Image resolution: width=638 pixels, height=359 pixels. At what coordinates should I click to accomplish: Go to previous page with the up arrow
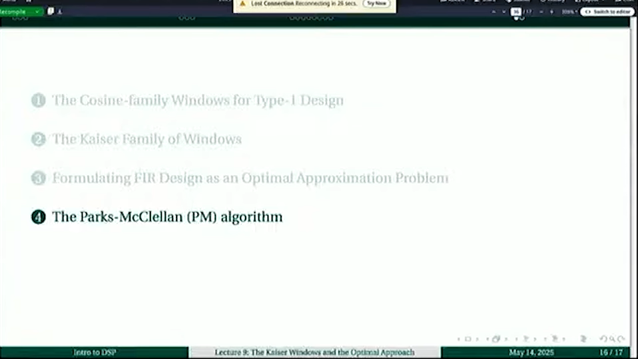(x=493, y=12)
